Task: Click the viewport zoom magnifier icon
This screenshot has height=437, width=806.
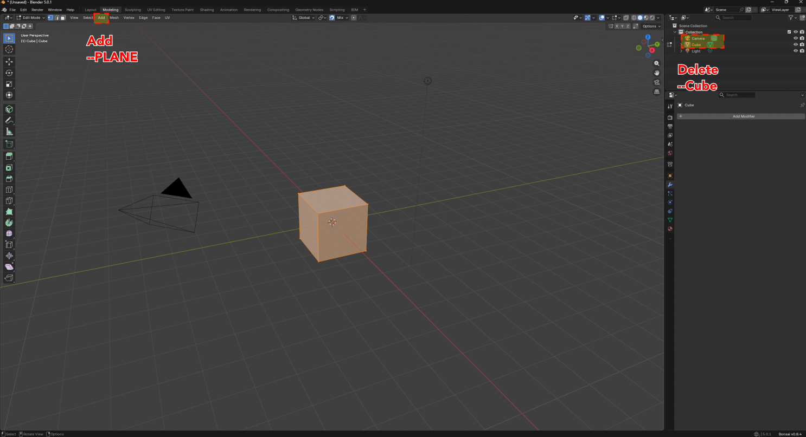Action: (x=657, y=63)
